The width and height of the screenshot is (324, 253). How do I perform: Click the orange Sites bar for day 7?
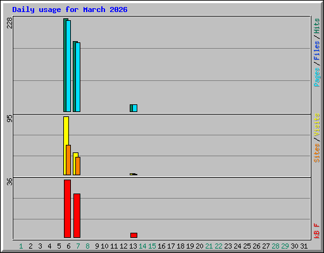(78, 166)
